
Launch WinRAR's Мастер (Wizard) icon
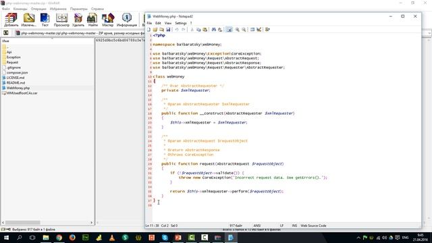107,20
